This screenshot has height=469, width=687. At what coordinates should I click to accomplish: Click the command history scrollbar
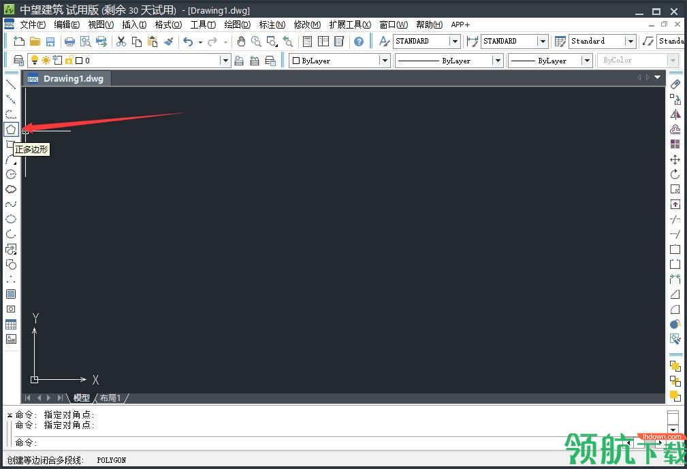click(x=673, y=421)
